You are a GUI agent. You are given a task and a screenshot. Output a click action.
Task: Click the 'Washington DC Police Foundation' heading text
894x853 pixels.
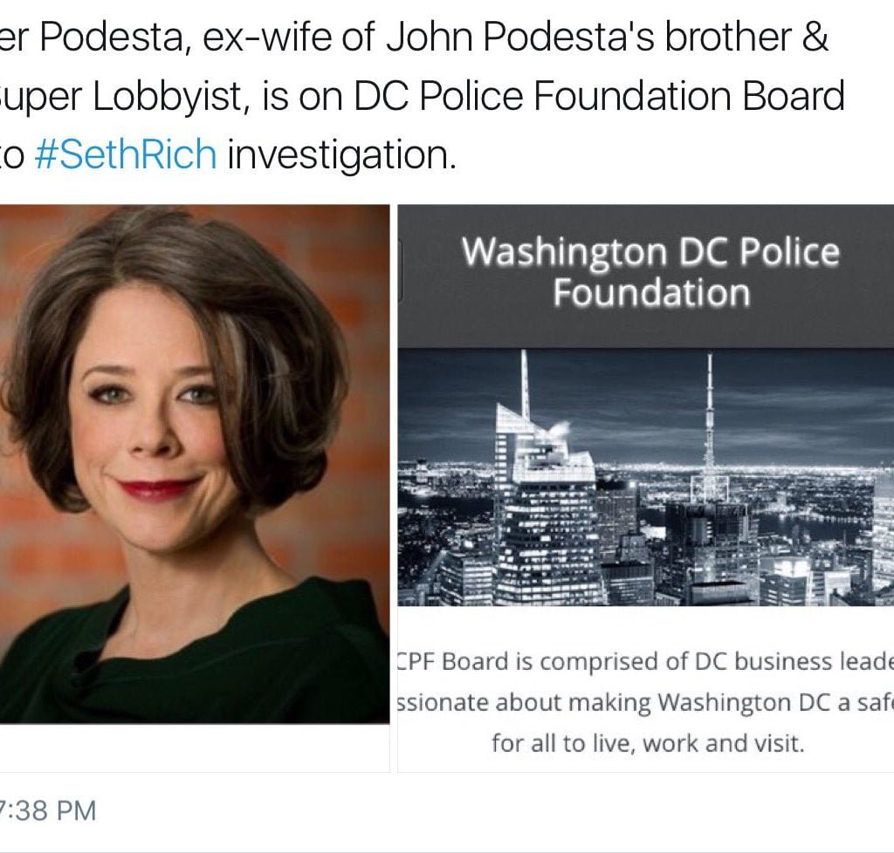tap(650, 271)
